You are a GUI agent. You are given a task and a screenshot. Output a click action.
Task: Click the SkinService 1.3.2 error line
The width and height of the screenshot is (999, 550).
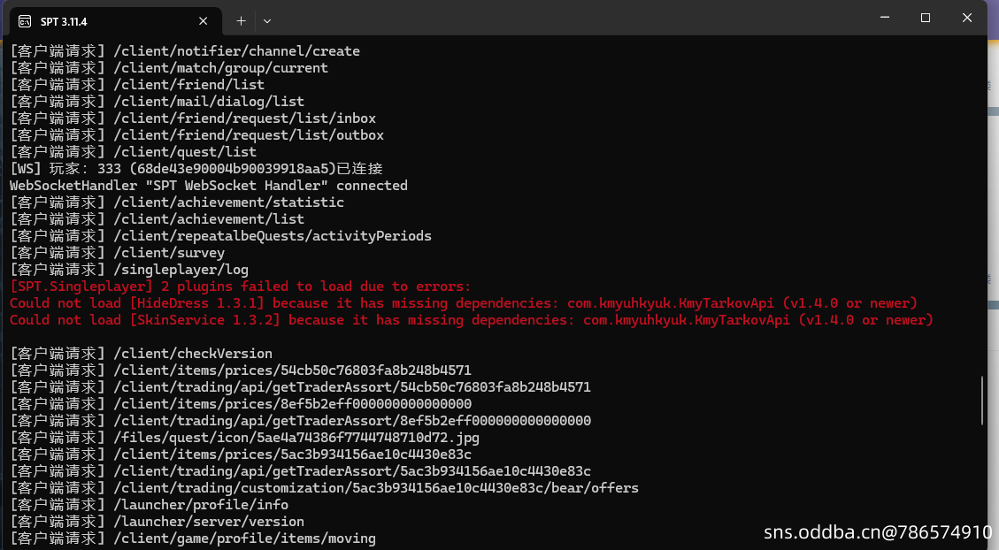pos(471,320)
